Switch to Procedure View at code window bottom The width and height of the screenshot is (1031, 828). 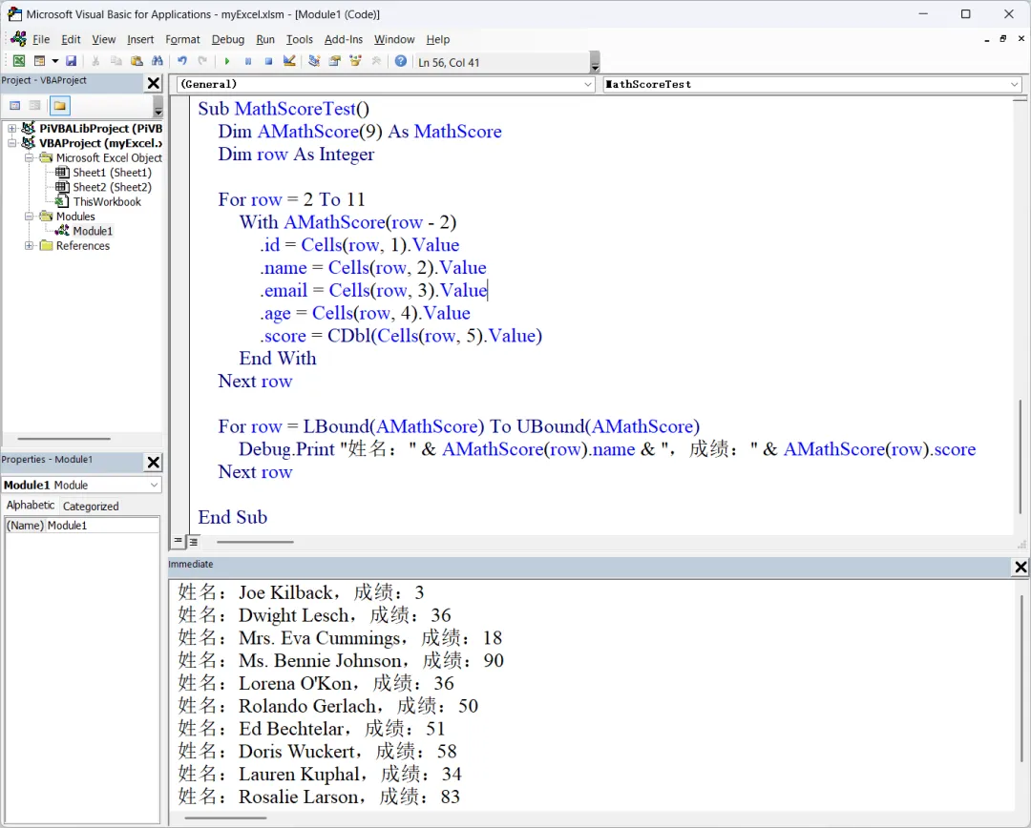(x=179, y=542)
